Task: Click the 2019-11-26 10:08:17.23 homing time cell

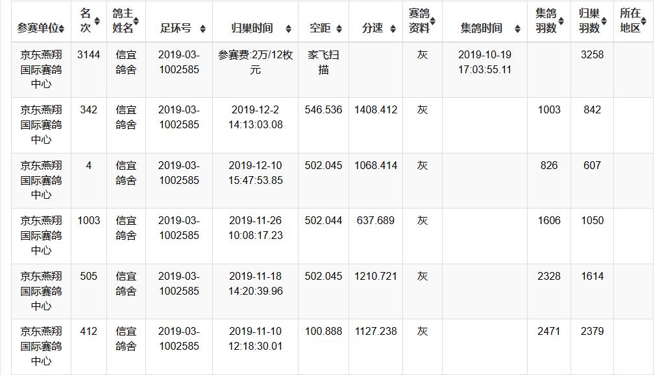Action: tap(255, 228)
